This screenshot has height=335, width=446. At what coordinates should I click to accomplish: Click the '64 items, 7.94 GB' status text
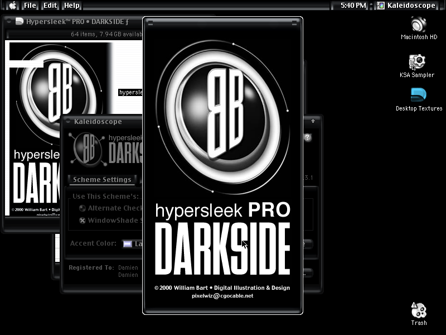106,34
